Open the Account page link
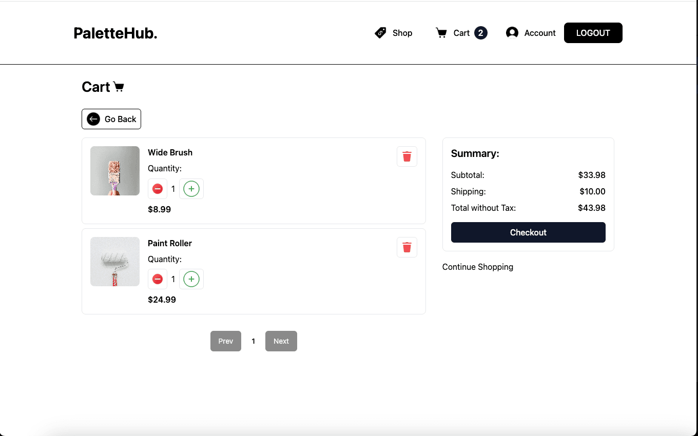Viewport: 698px width, 436px height. [x=540, y=33]
